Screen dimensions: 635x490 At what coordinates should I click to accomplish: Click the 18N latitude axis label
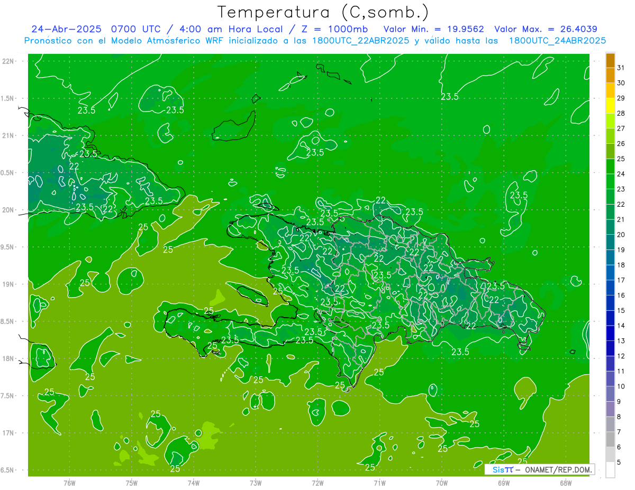[7, 358]
